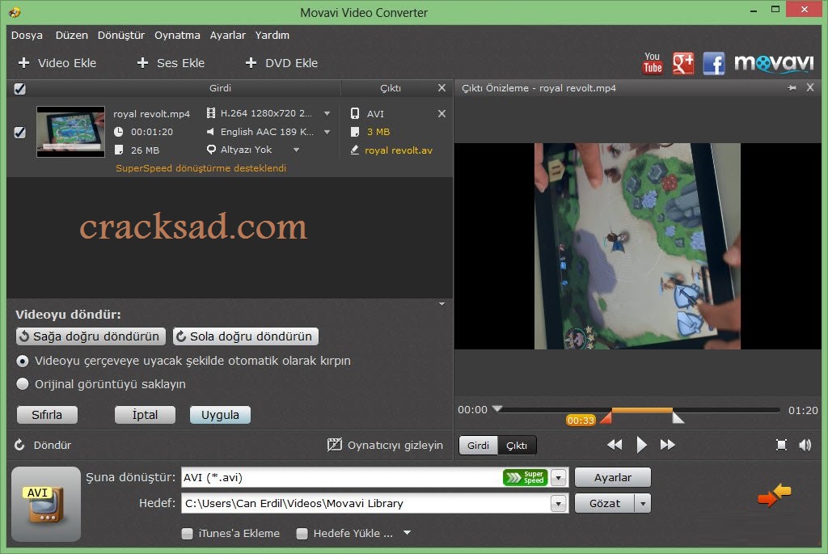Click Sağa doğru döndürün button
The height and width of the screenshot is (554, 828).
[91, 336]
